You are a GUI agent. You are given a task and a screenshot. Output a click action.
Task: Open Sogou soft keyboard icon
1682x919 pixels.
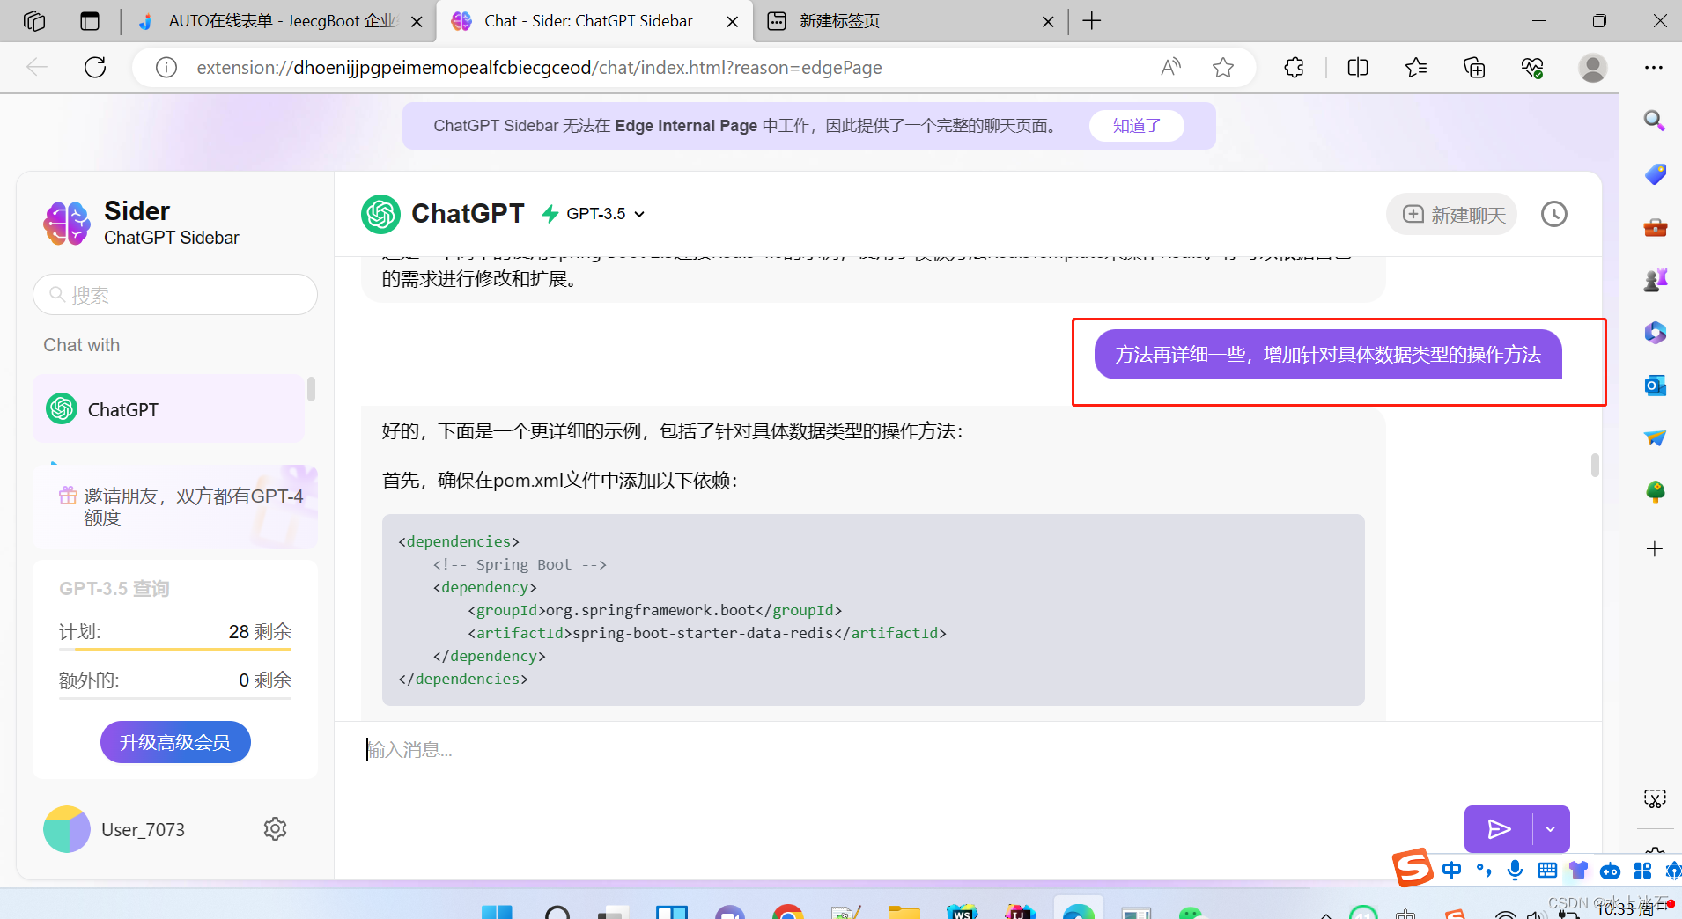[1547, 871]
